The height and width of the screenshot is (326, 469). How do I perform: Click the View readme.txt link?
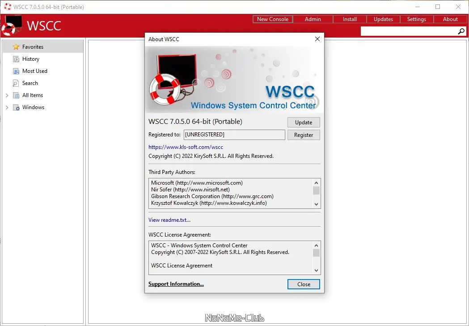[169, 220]
